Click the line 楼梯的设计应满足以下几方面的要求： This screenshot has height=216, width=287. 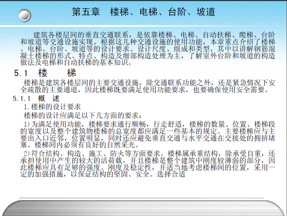[x=83, y=116]
